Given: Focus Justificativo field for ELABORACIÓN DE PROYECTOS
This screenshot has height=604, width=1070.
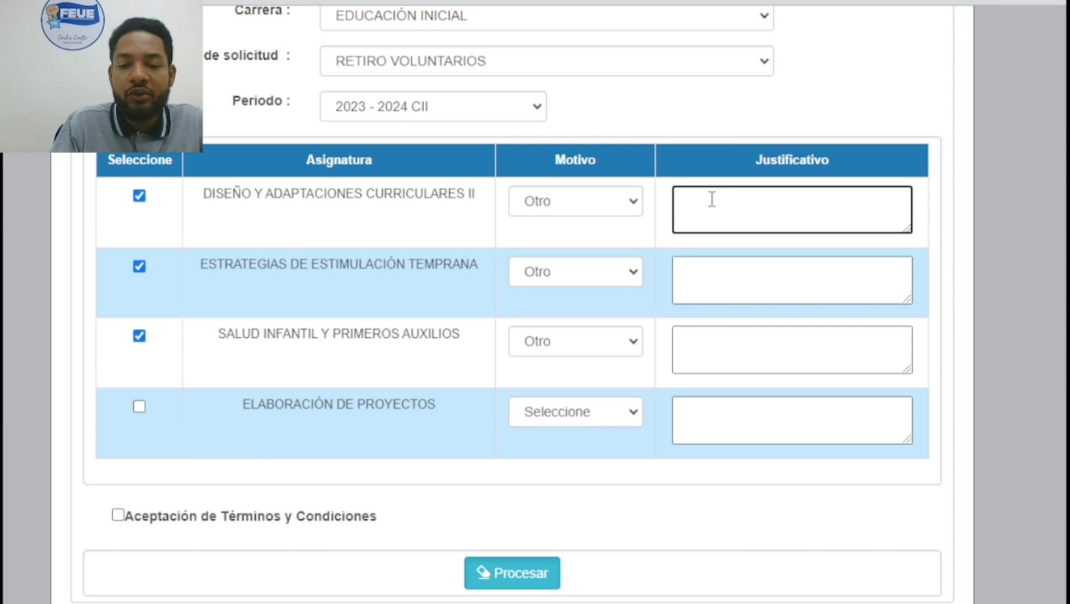Looking at the screenshot, I should (x=792, y=421).
